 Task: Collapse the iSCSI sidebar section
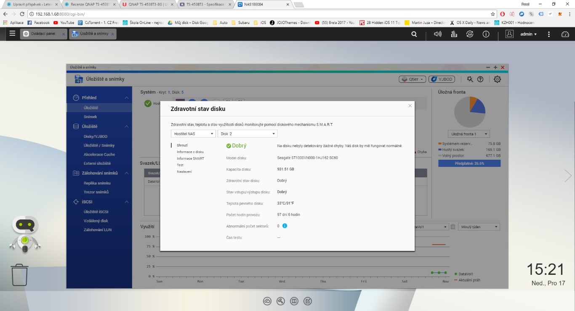tap(127, 202)
